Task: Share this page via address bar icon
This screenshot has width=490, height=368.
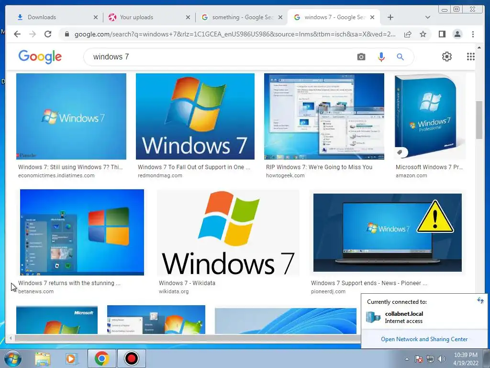Action: (x=408, y=34)
